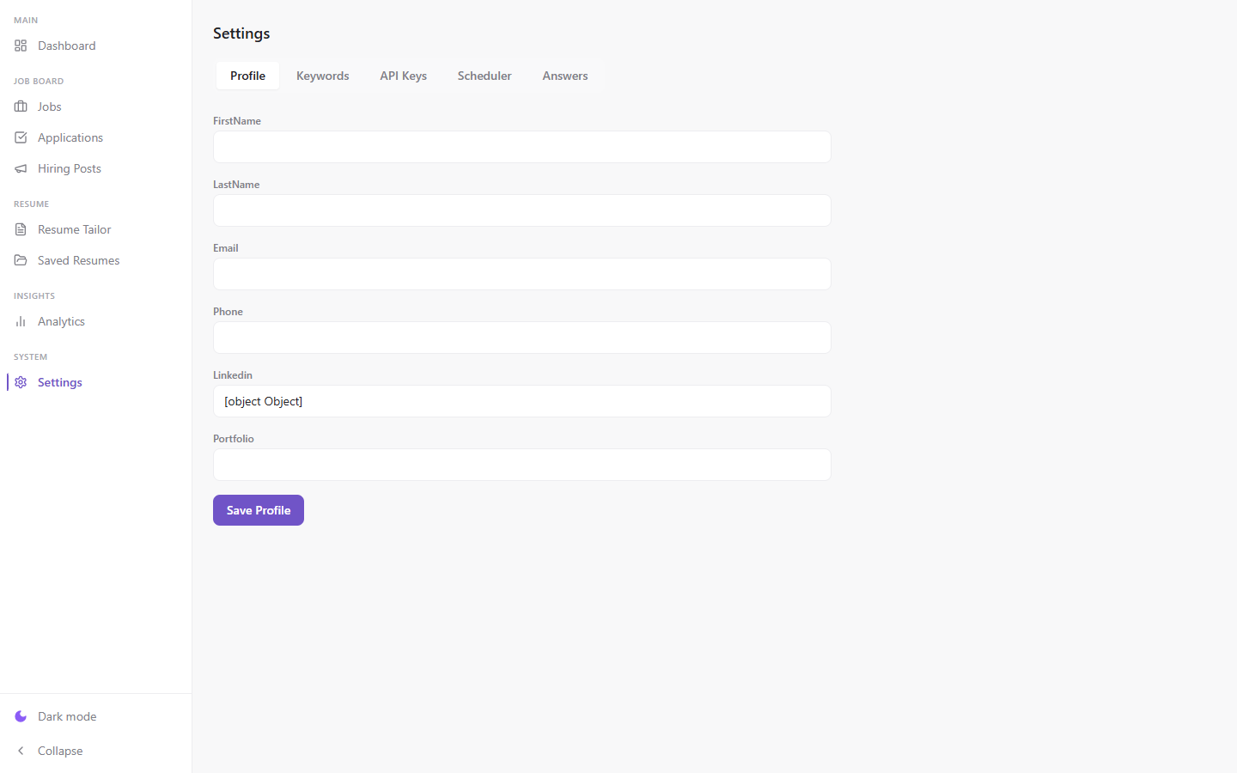
Task: Toggle Dark mode
Action: (95, 716)
